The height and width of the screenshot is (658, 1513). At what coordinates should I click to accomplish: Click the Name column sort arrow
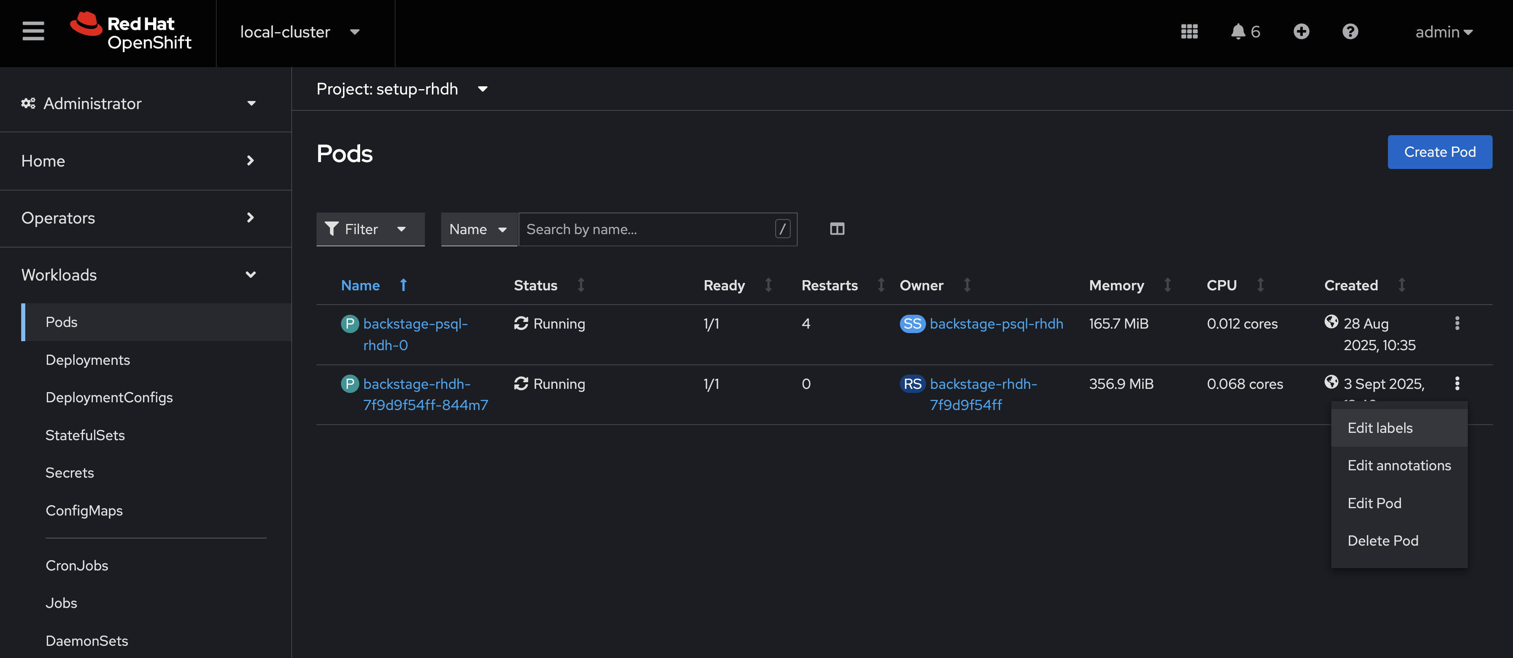click(x=403, y=285)
